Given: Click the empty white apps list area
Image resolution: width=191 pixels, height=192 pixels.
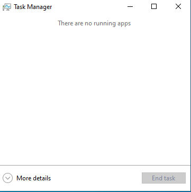Looking at the screenshot, I should (x=95, y=95).
